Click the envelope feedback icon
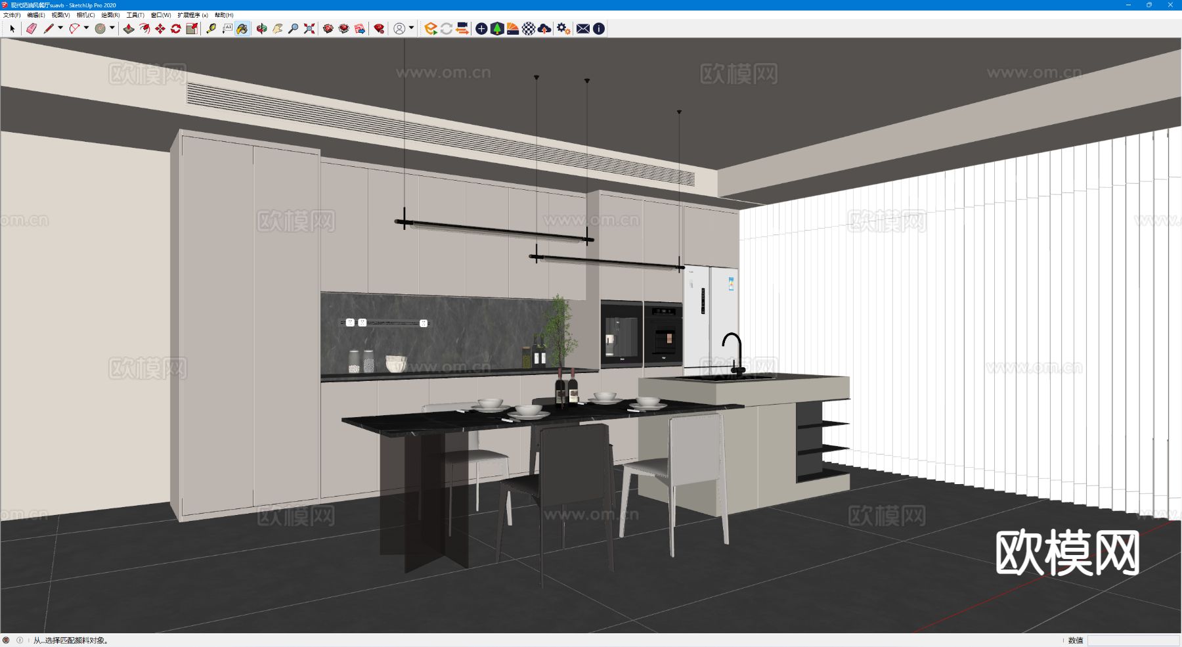 [583, 29]
